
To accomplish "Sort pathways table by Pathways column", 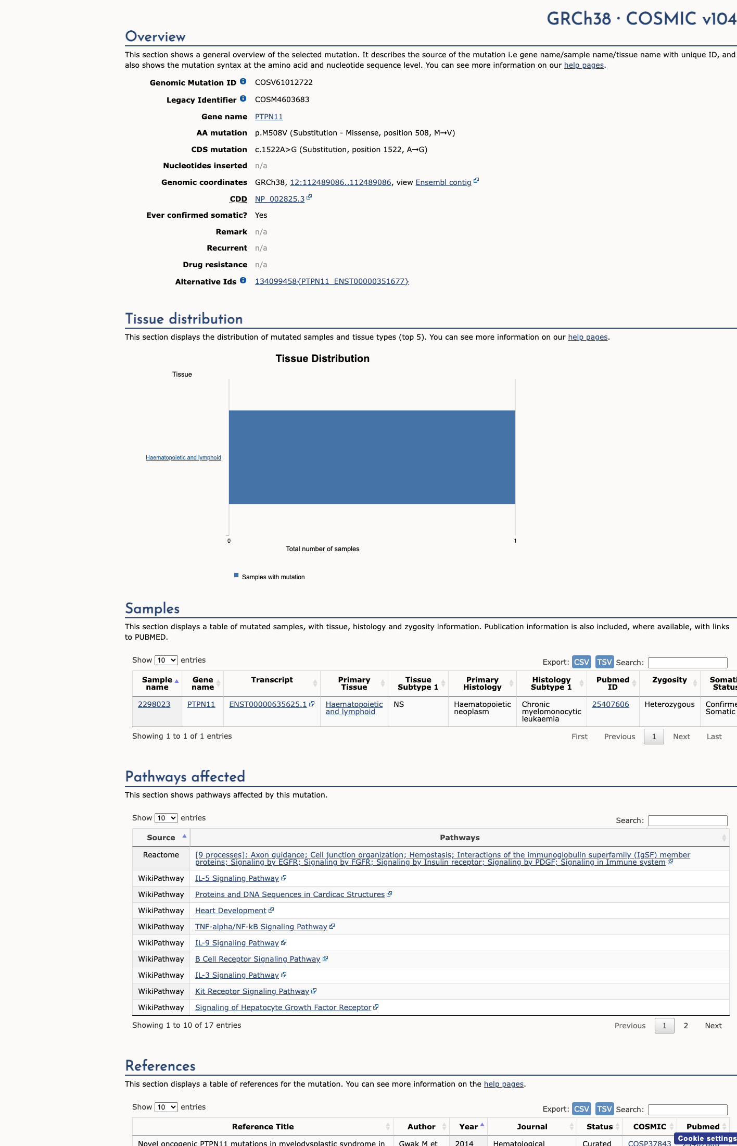I will click(460, 838).
